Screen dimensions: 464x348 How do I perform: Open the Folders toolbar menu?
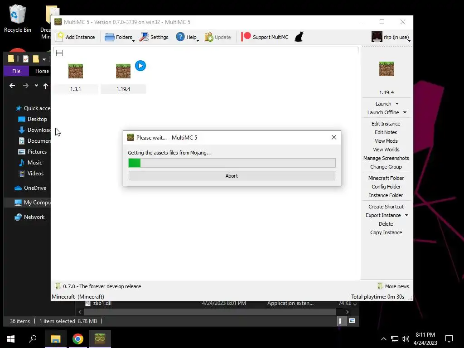pos(120,37)
